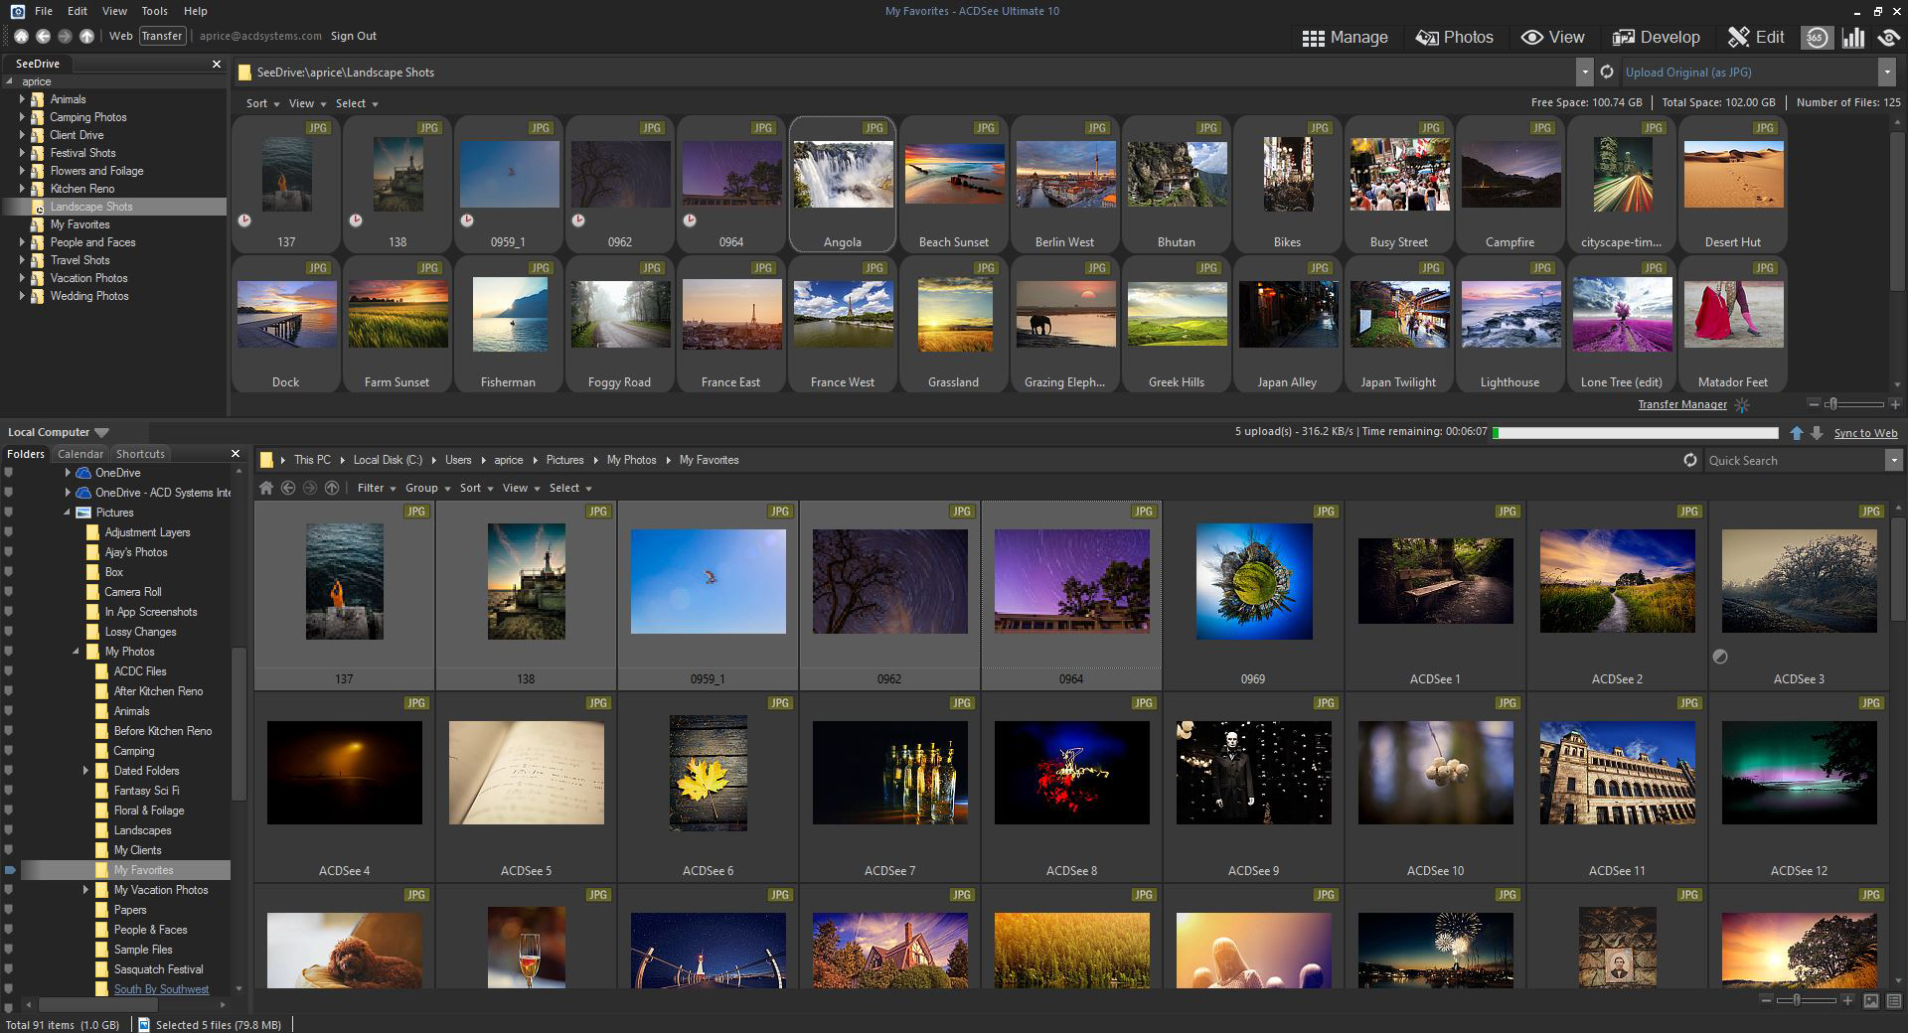Click the Home icon in top toolbar
This screenshot has height=1033, width=1908.
21,36
